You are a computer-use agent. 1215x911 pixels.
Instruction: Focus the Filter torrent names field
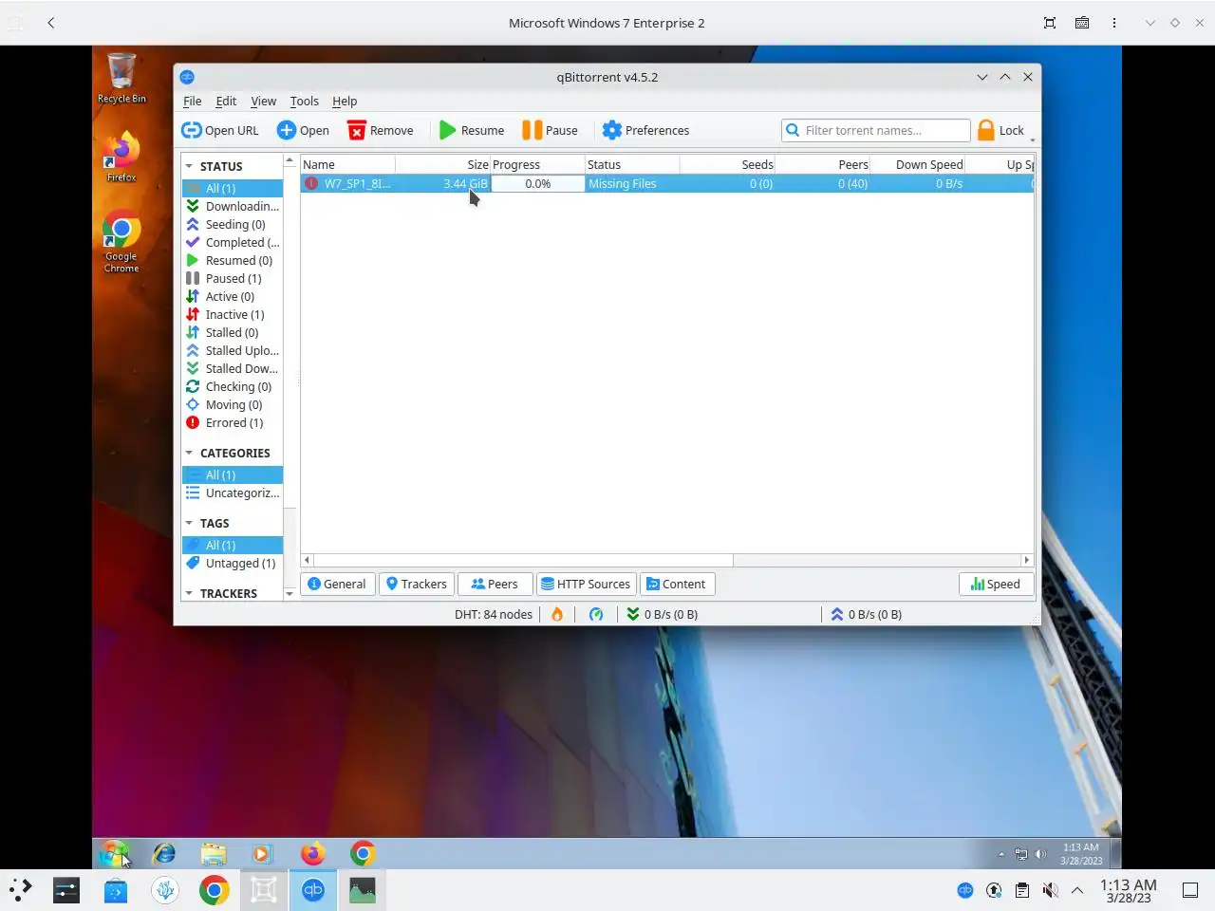(x=875, y=130)
